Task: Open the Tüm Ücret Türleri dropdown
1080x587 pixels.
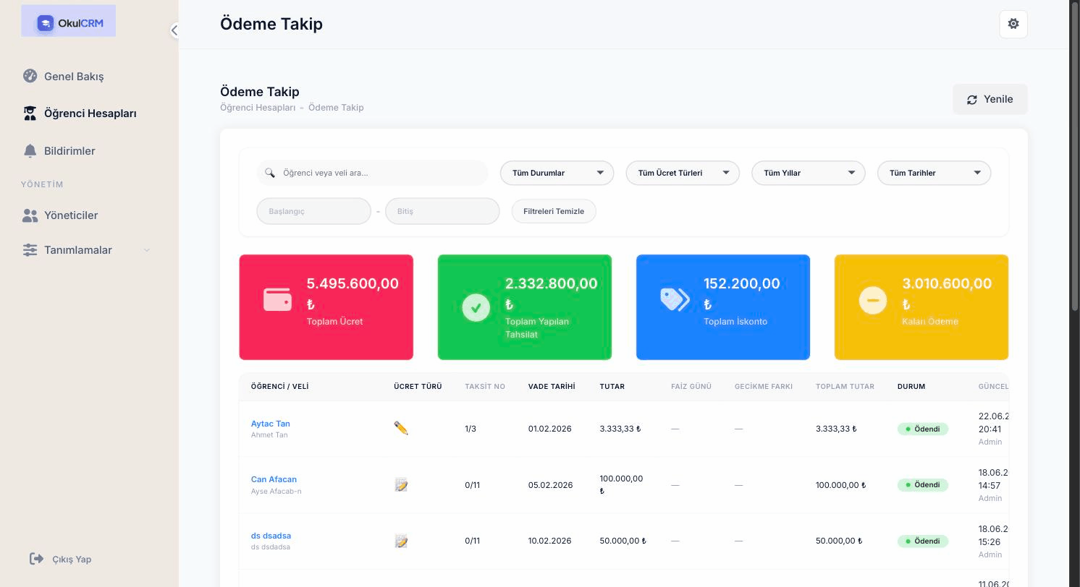Action: (683, 173)
